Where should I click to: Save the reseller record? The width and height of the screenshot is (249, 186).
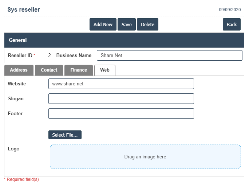click(126, 24)
